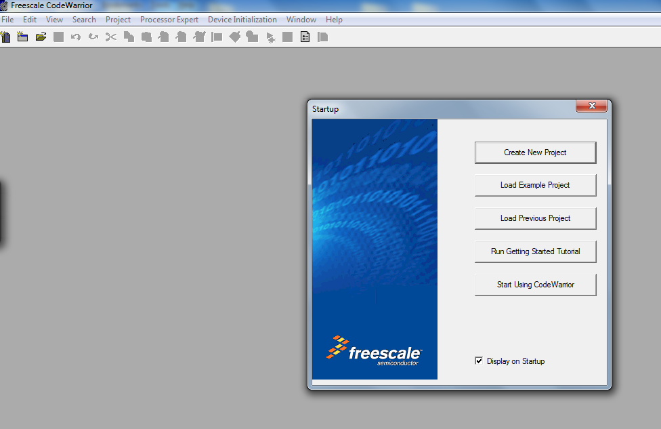
Task: Open the Window menu
Action: (x=301, y=20)
